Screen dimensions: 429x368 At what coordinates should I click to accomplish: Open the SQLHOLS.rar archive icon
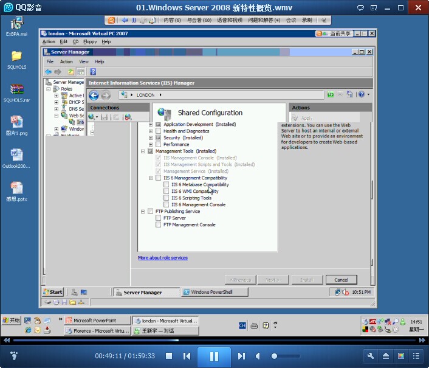pyautogui.click(x=16, y=93)
